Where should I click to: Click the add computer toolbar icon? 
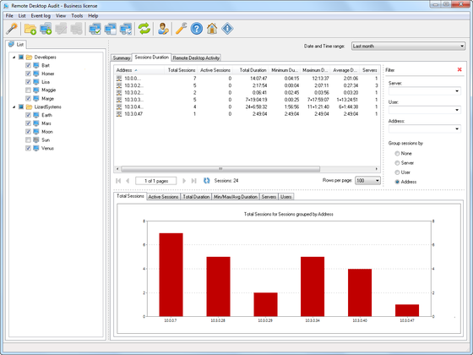(x=46, y=29)
